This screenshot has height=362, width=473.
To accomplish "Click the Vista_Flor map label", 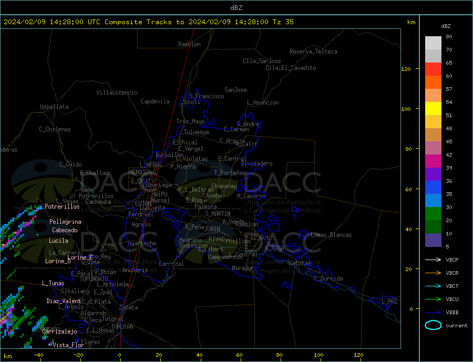I will (x=68, y=345).
